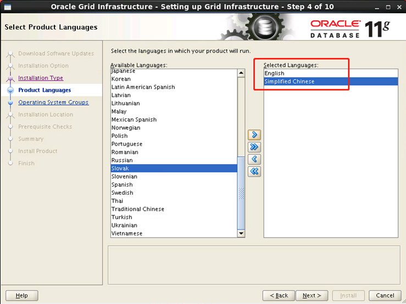
Task: Go back with the Back button
Action: pyautogui.click(x=279, y=295)
